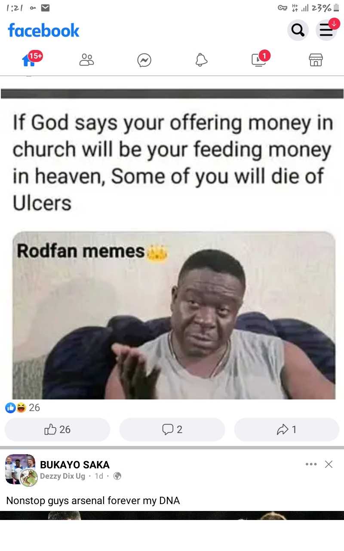Image resolution: width=344 pixels, height=551 pixels.
Task: Open the Marketplace storefront icon
Action: pos(316,60)
